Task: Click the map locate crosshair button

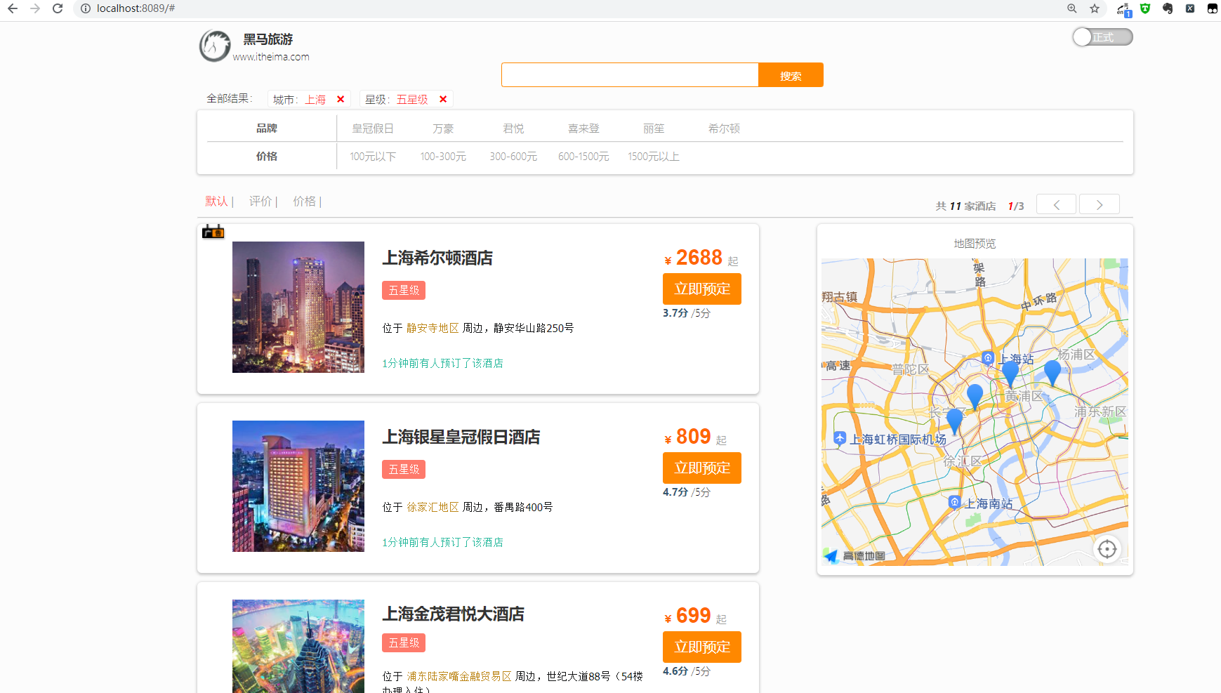Action: tap(1107, 549)
